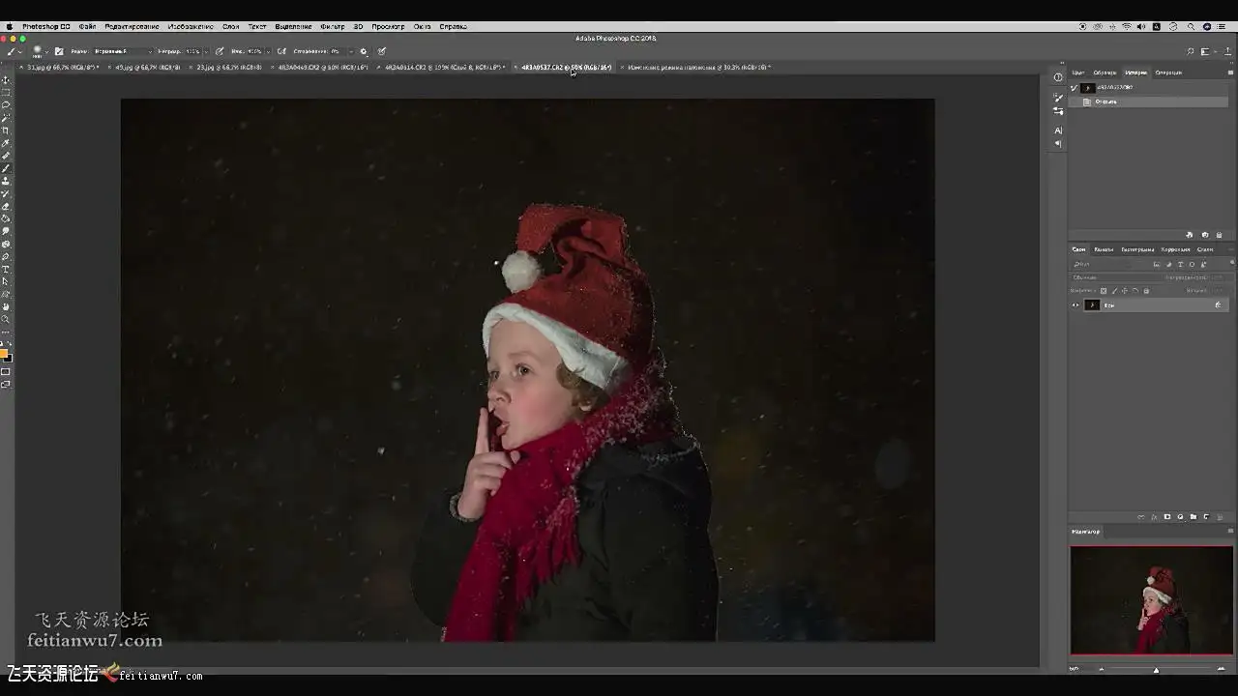This screenshot has width=1238, height=696.
Task: Toggle history brush source on snapshot
Action: click(x=1074, y=88)
